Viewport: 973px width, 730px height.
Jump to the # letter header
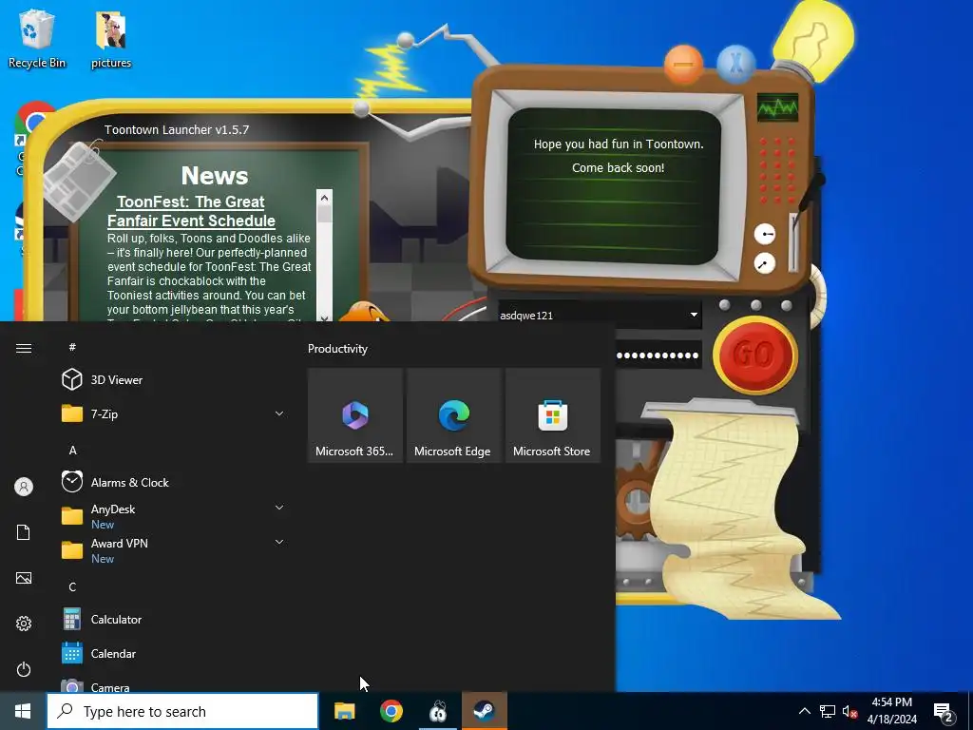point(72,347)
